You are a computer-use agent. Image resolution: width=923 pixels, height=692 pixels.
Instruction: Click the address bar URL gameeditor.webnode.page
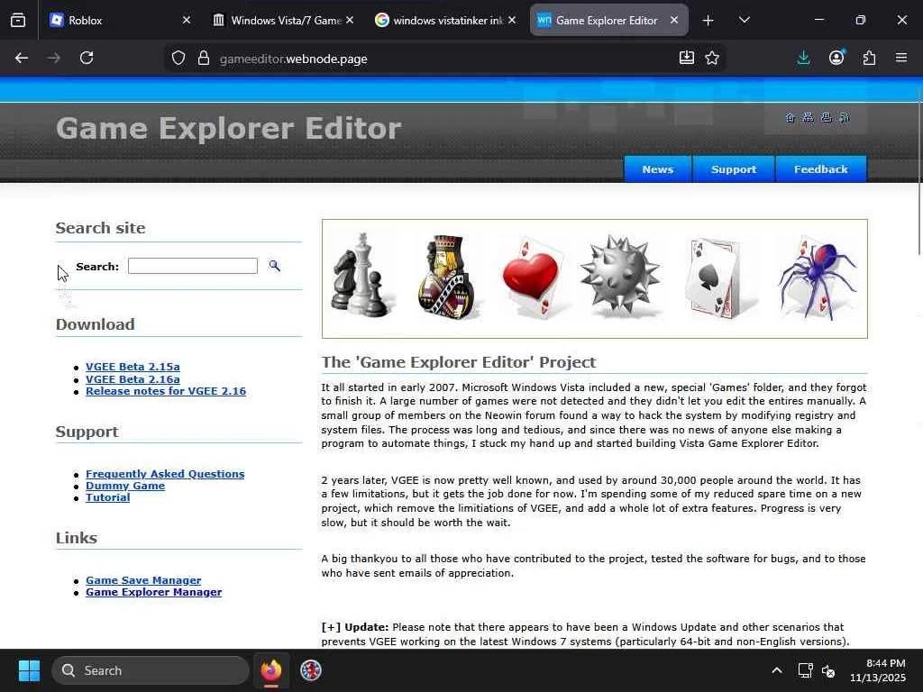[x=293, y=59]
